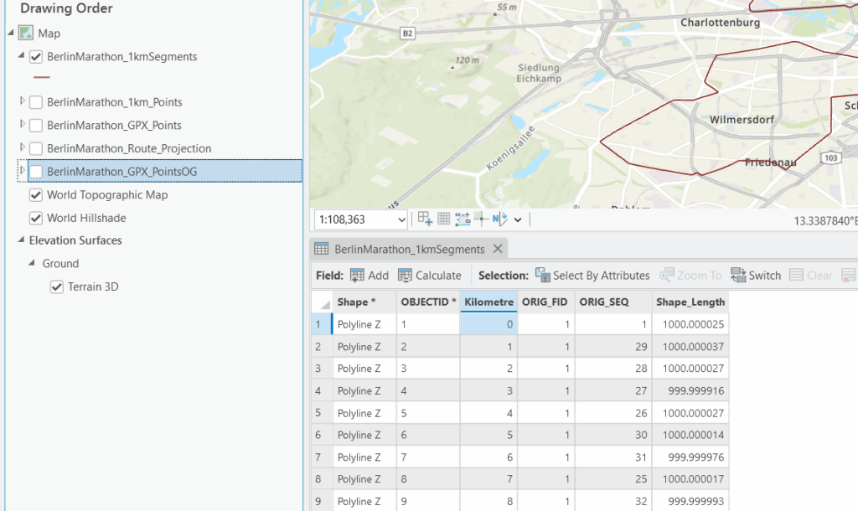This screenshot has height=511, width=858.
Task: Click the infer constraints icon in map toolbar
Action: tap(482, 219)
